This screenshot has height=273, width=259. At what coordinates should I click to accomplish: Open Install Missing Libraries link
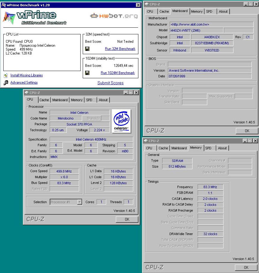tap(27, 75)
